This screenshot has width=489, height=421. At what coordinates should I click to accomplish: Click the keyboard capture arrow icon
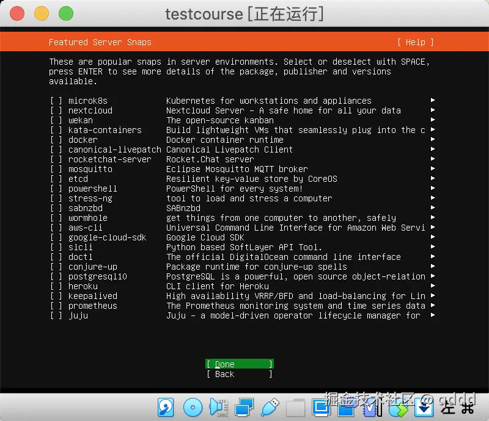(x=424, y=408)
